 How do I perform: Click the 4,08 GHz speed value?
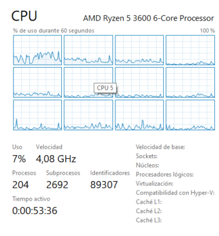[x=56, y=159]
